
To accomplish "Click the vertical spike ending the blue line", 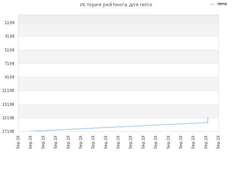I will [x=208, y=120].
